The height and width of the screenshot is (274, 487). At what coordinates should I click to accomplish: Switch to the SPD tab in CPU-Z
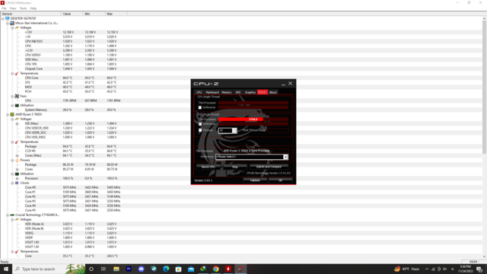pos(238,92)
